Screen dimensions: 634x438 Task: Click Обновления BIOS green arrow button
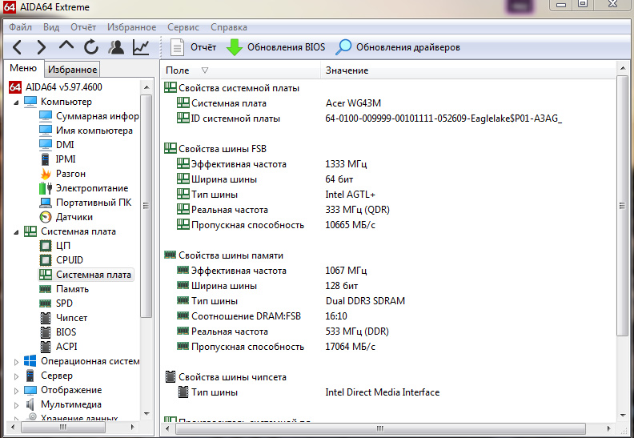275,47
